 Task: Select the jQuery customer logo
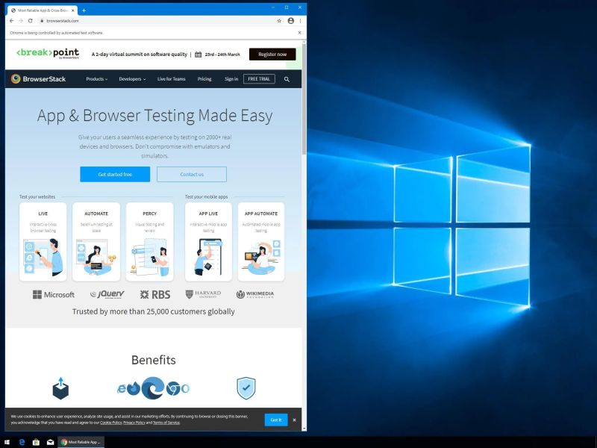(x=107, y=294)
